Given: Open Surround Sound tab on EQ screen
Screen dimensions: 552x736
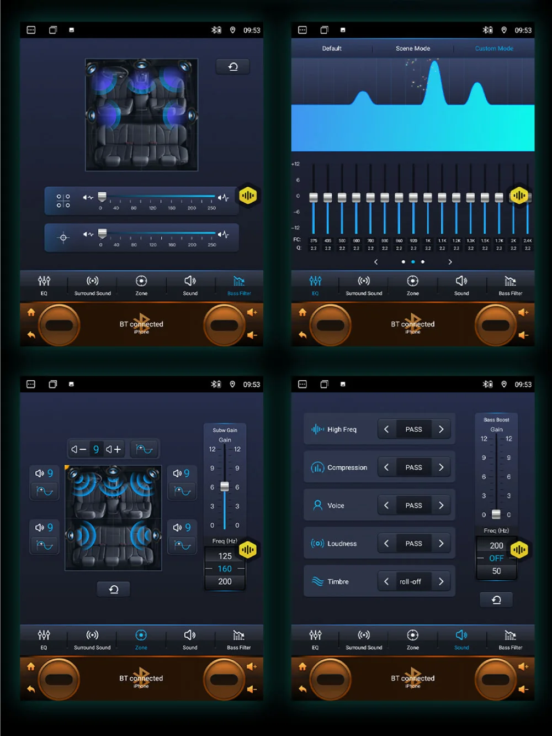Looking at the screenshot, I should pos(364,286).
